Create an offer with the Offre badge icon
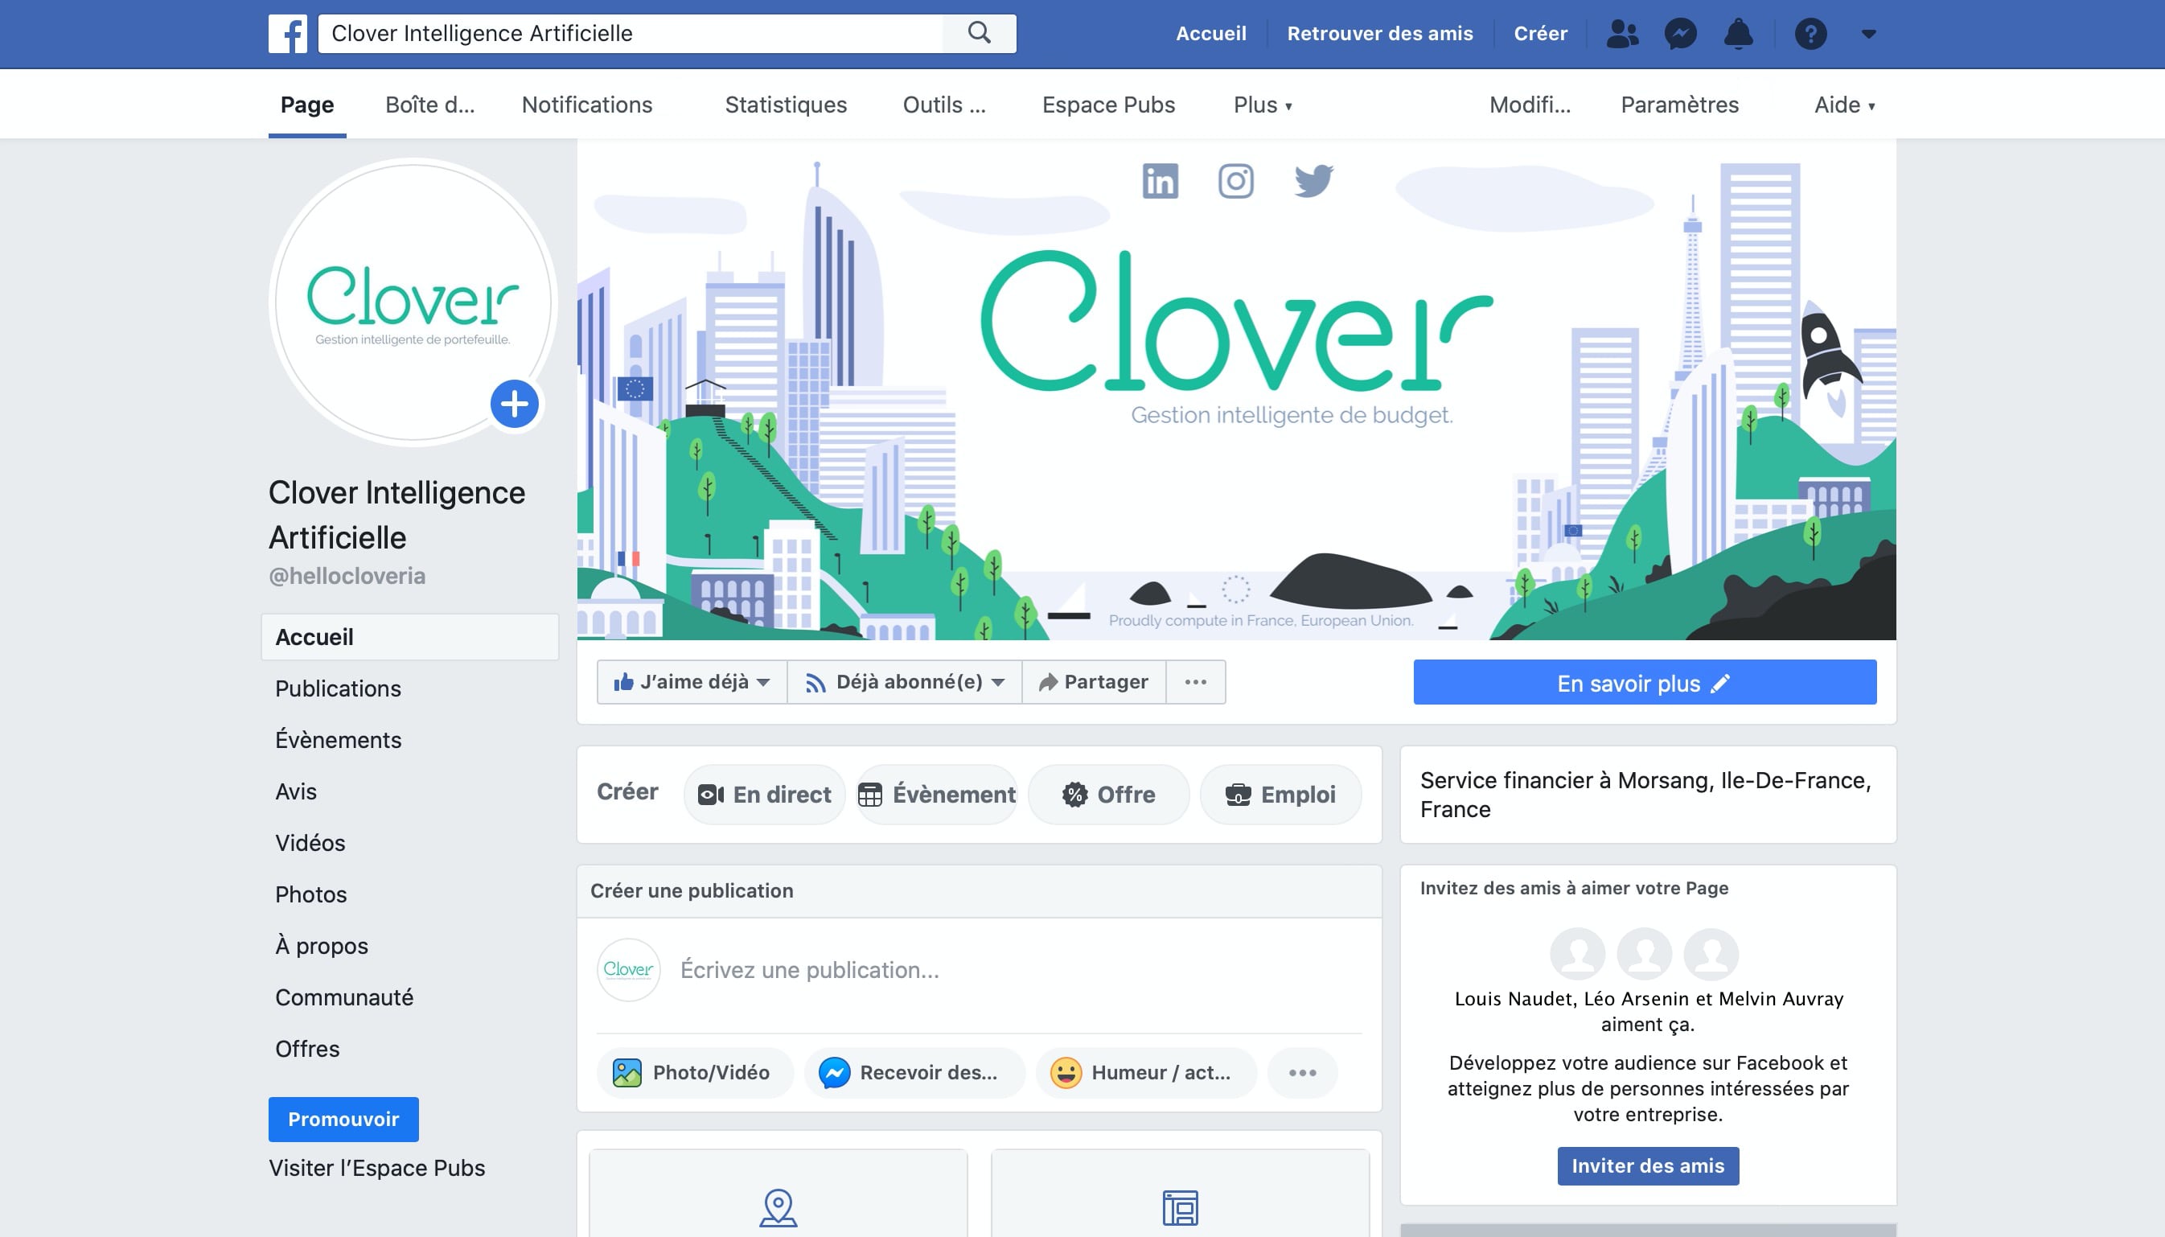Screen dimensions: 2165x1237 coord(1075,795)
